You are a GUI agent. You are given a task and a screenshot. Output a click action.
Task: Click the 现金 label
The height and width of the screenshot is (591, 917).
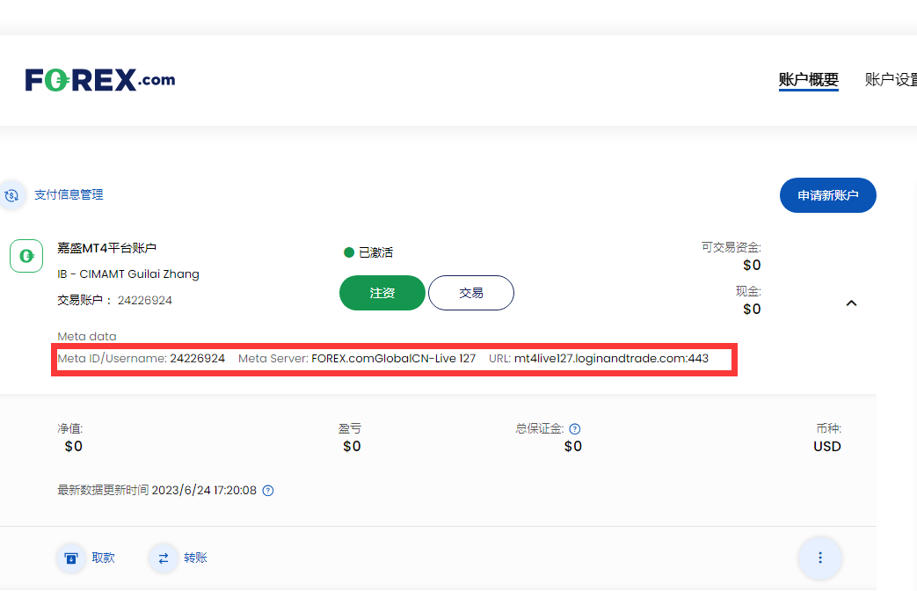point(748,291)
